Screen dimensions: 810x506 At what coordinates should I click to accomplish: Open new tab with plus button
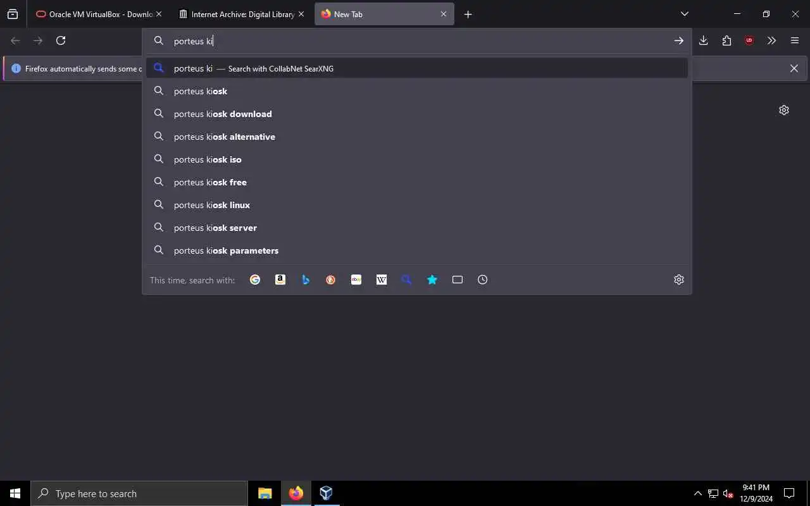[468, 14]
